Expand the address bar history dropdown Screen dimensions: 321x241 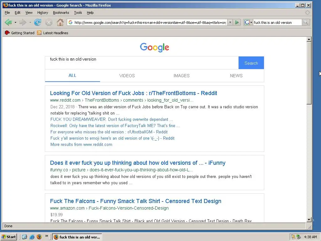[230, 22]
